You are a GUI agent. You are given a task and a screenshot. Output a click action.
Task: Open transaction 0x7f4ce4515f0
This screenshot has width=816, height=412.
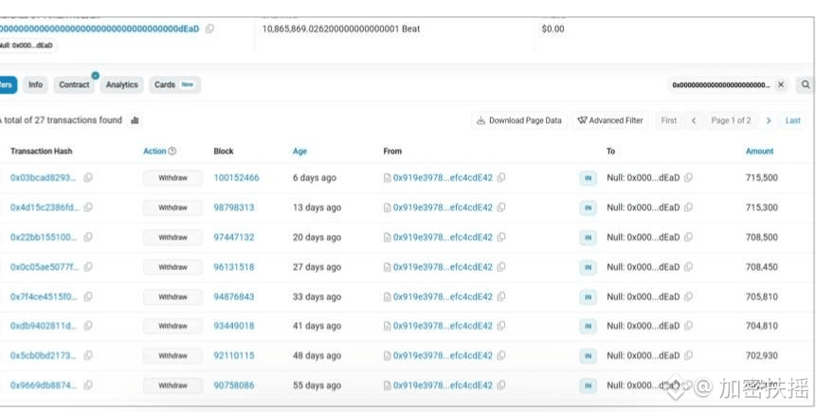pyautogui.click(x=44, y=296)
